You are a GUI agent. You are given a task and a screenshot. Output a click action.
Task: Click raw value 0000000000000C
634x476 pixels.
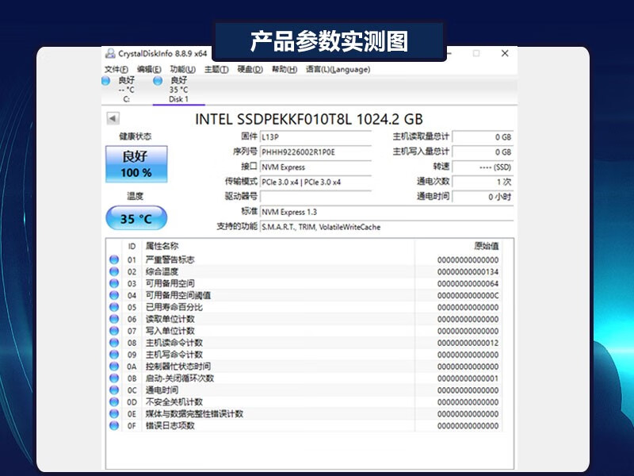(468, 295)
